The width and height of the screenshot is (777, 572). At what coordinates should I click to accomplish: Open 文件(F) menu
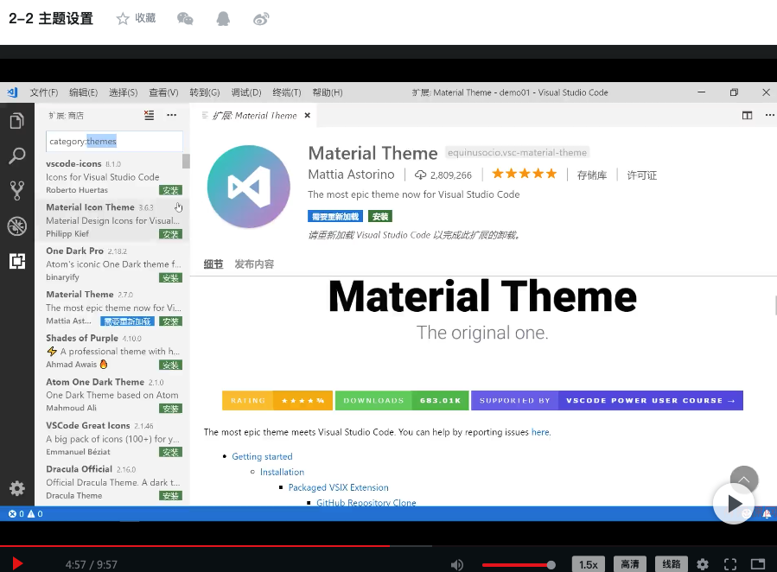coord(43,92)
